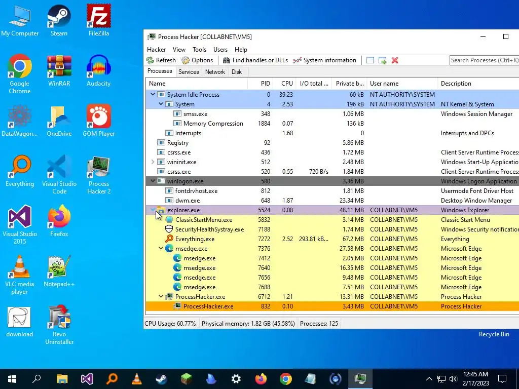
Task: Click the red X terminate icon
Action: [394, 60]
